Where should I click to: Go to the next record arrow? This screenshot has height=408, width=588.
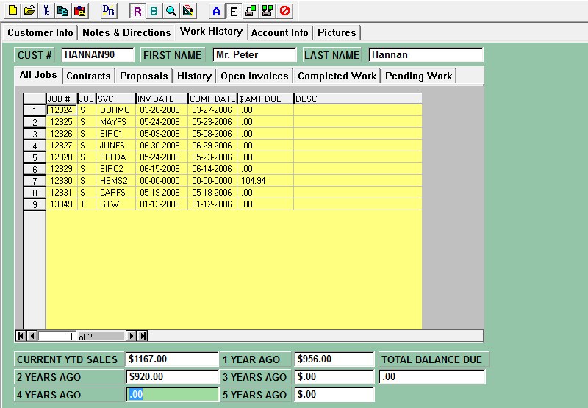(132, 336)
